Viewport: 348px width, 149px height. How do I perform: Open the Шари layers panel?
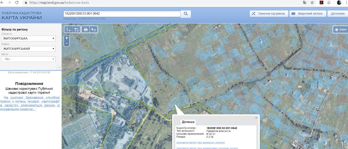341,29
